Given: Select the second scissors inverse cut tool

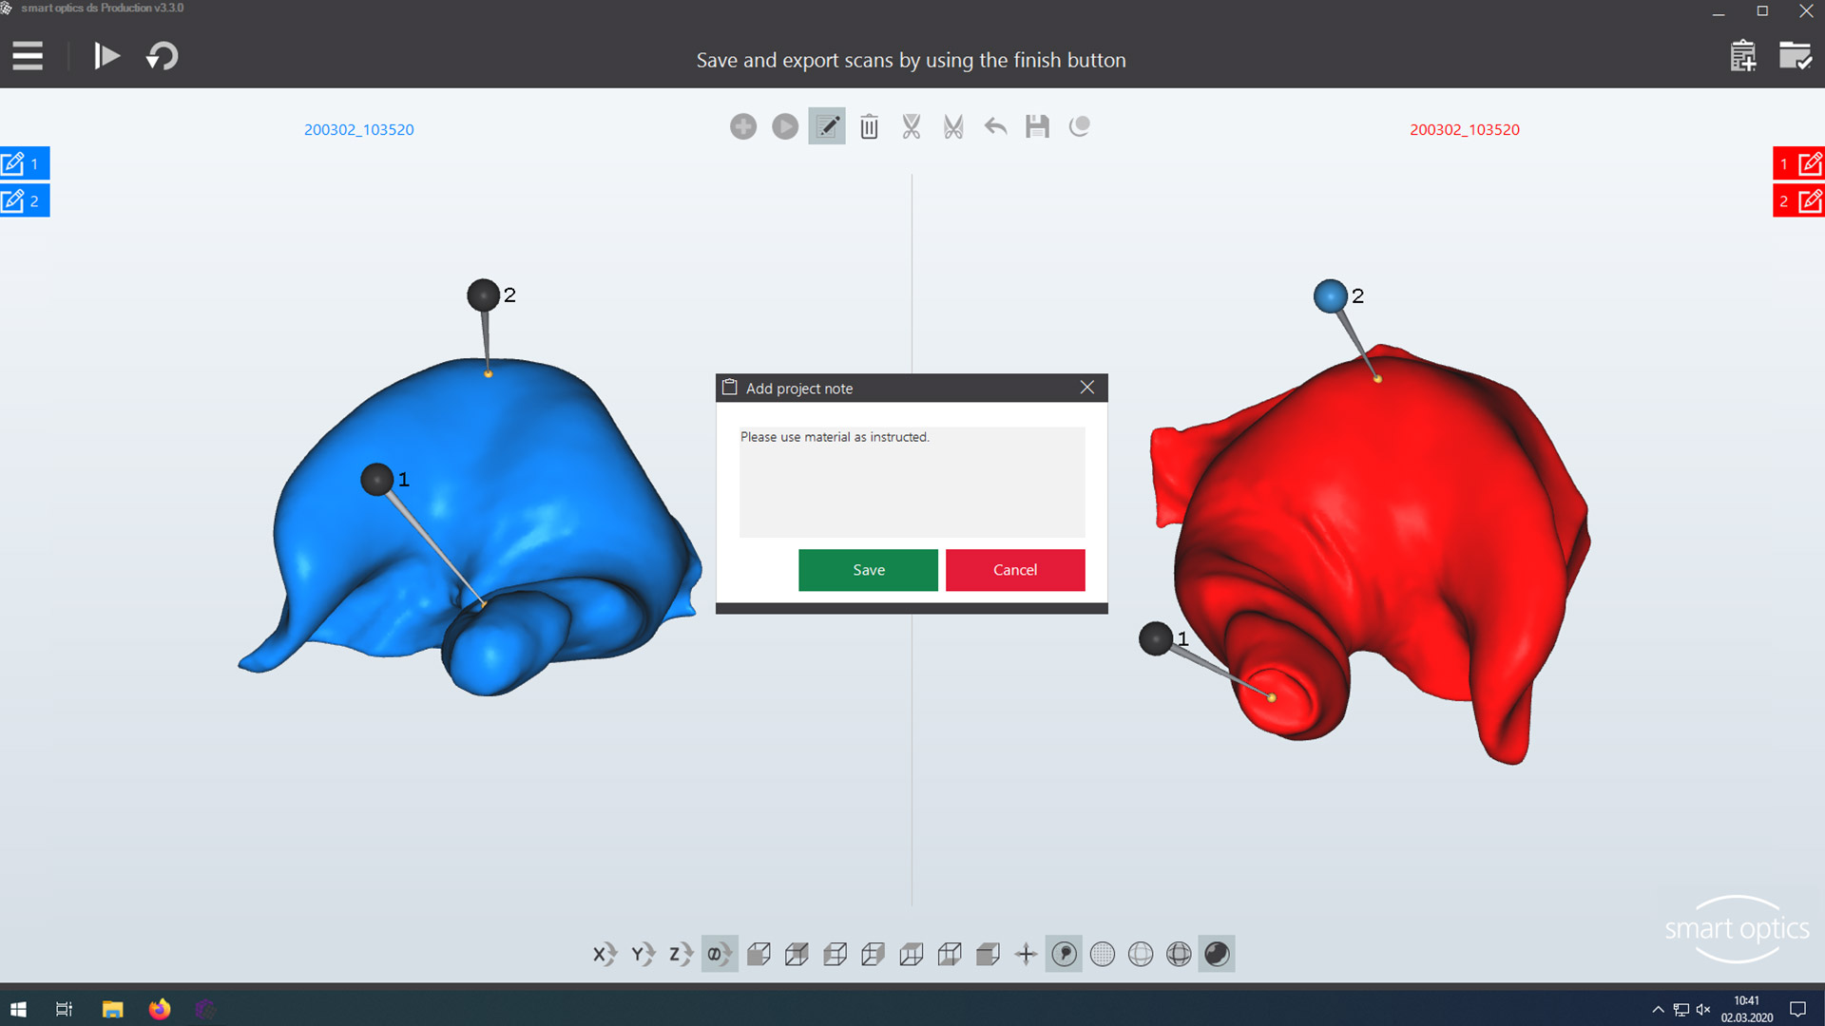Looking at the screenshot, I should [953, 126].
